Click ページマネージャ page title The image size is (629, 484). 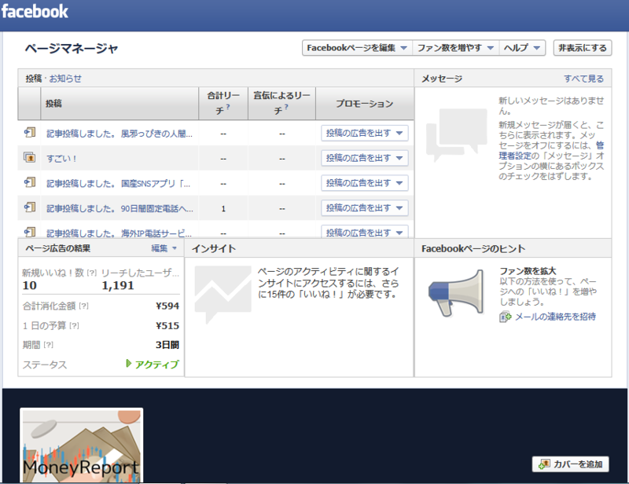72,49
